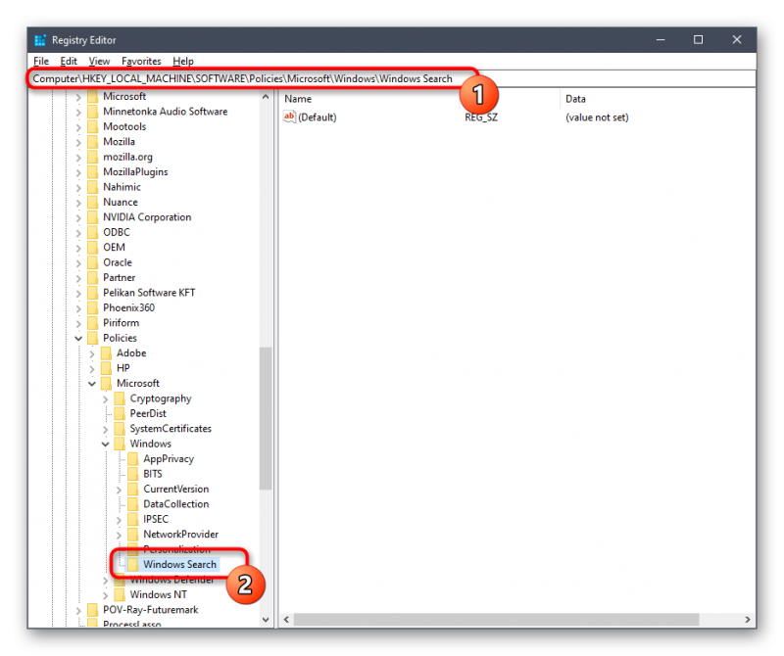Screen dimensions: 784x656
Task: Expand the HP key
Action: (92, 369)
